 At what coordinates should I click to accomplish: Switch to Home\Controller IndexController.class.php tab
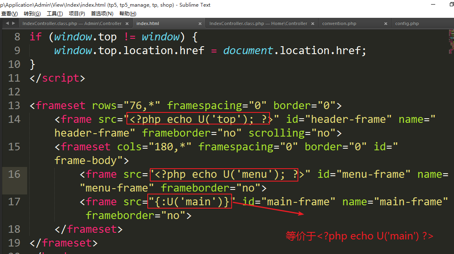point(258,24)
